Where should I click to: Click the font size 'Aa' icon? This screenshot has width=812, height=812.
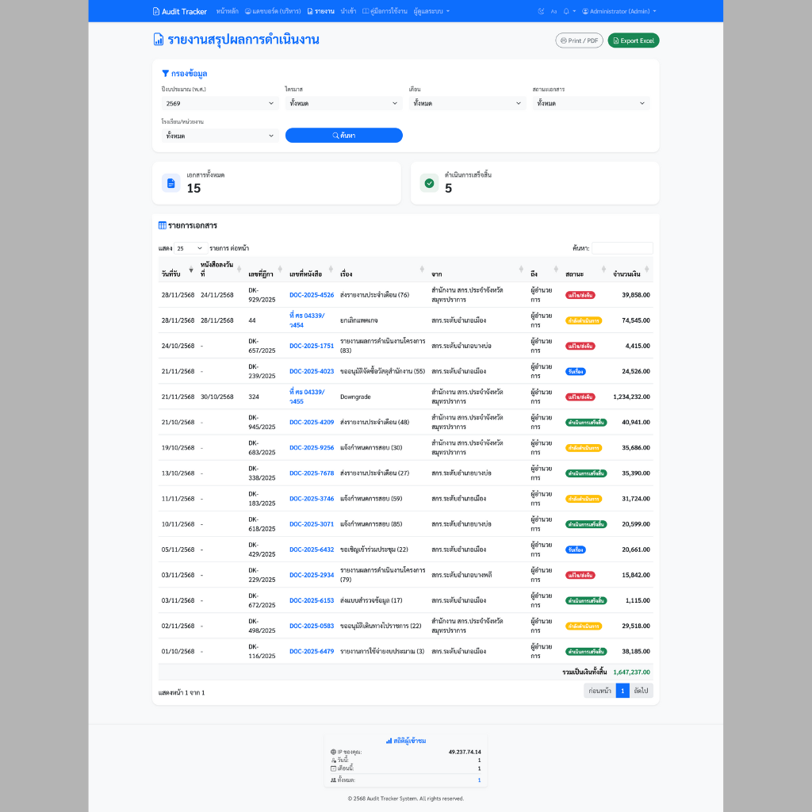(x=553, y=11)
